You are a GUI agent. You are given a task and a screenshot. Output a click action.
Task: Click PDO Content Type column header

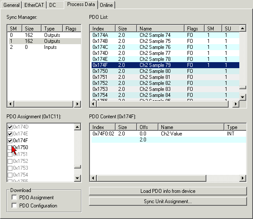pyautogui.click(x=235, y=127)
